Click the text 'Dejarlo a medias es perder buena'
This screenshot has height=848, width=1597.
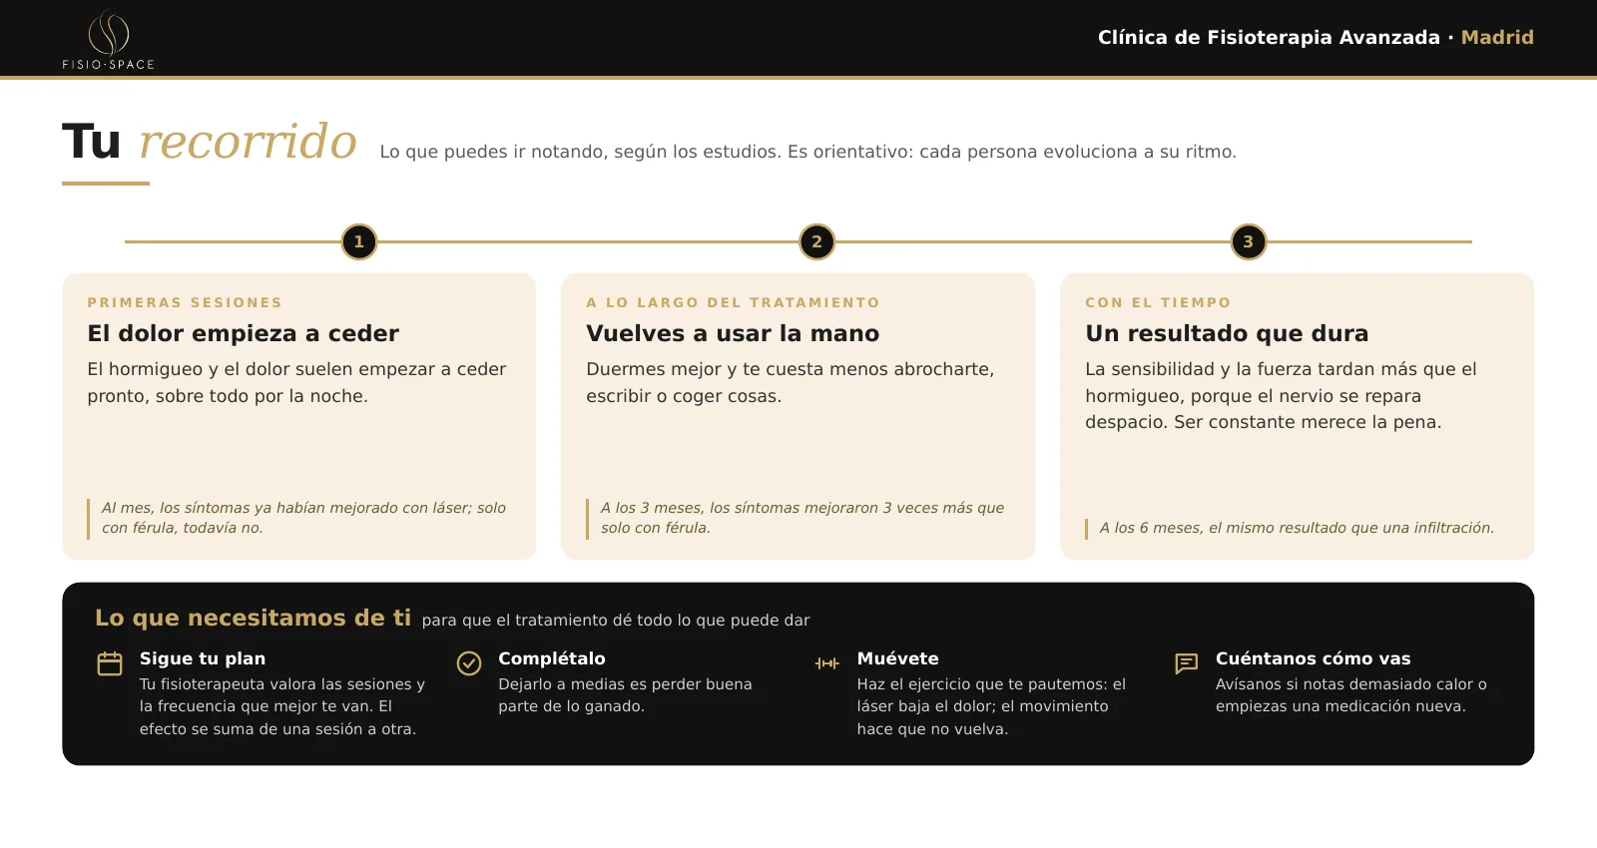(x=625, y=695)
